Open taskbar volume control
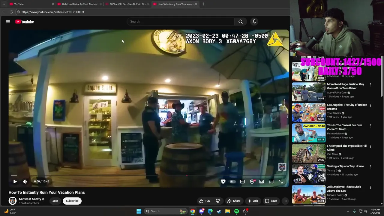Image resolution: width=384 pixels, height=216 pixels. click(365, 211)
